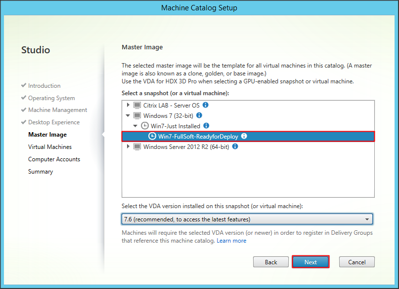The image size is (399, 289).
Task: Click info icon beside Win7-FullSoft-ReadyforDeploy
Action: click(244, 136)
